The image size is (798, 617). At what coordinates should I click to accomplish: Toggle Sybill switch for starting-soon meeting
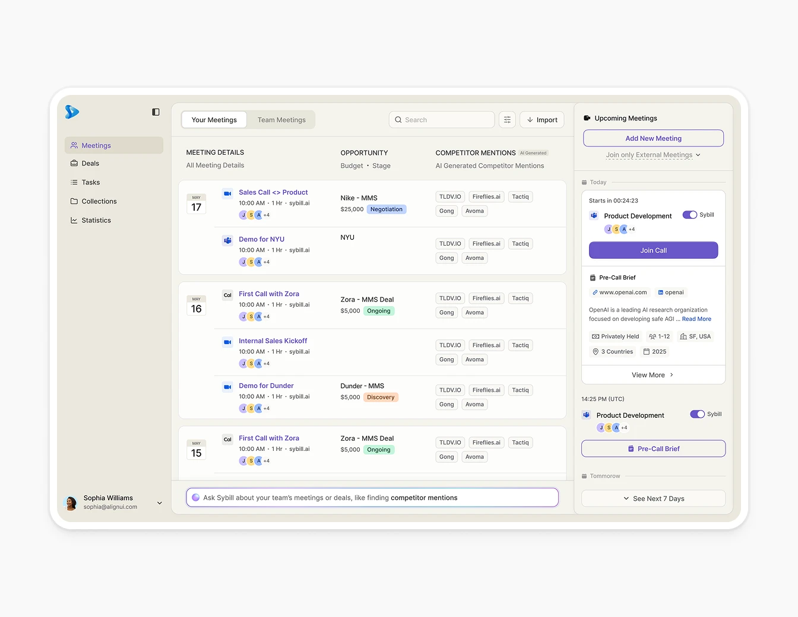pyautogui.click(x=689, y=215)
